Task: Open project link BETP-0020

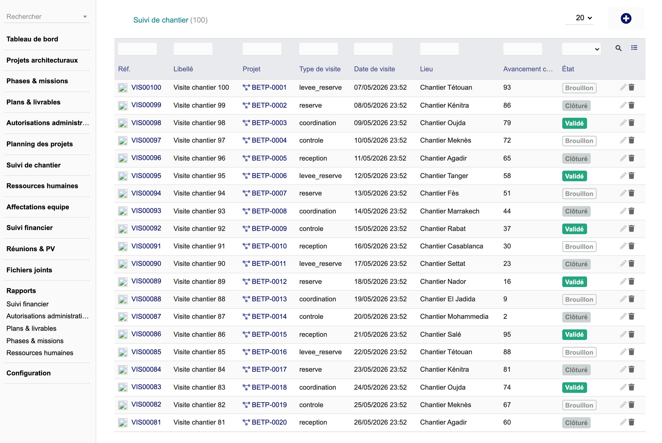Action: pyautogui.click(x=269, y=423)
